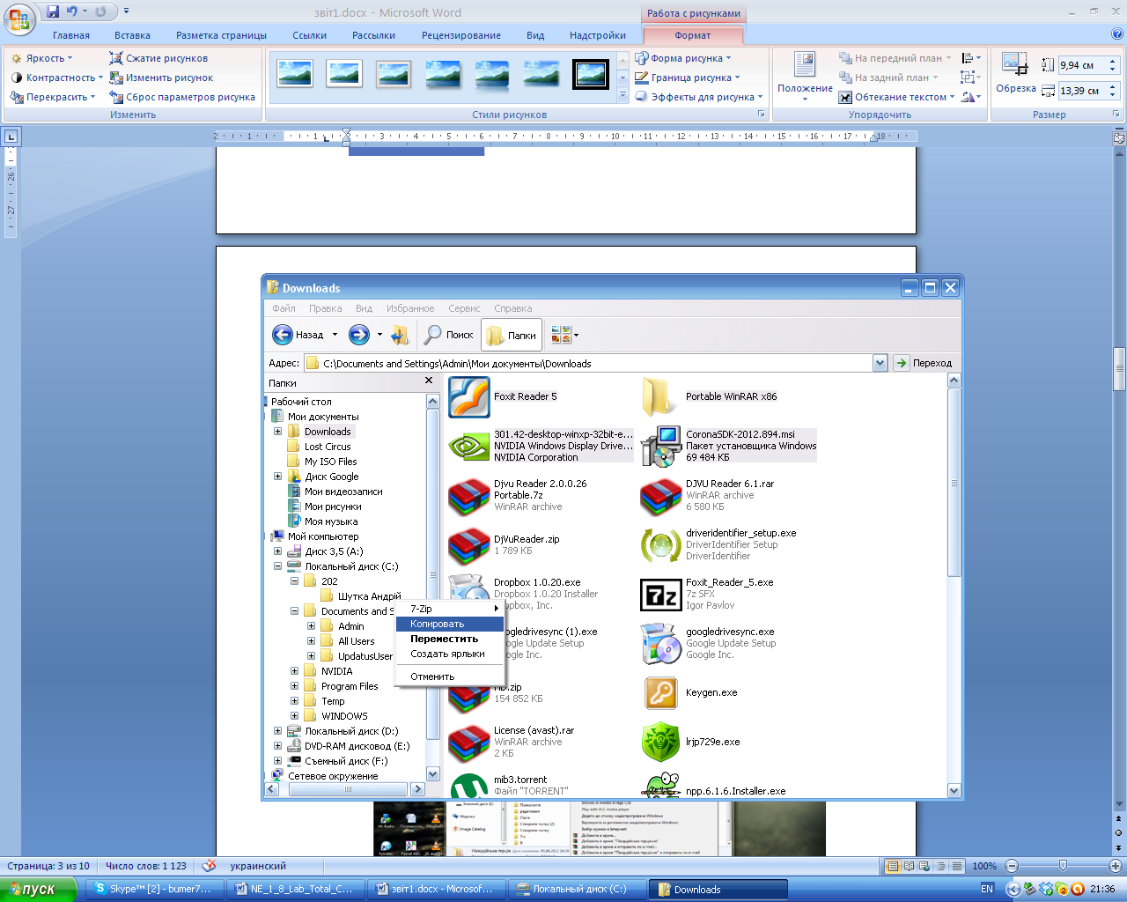Screen dimensions: 1127x902
Task: Open the Customize Quick Access Toolbar arrow
Action: click(x=126, y=11)
